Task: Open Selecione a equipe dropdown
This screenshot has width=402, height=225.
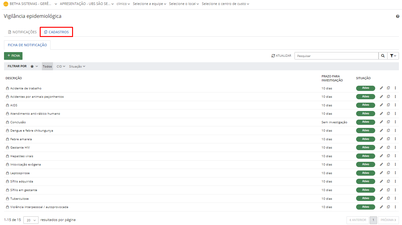Action: coord(149,4)
